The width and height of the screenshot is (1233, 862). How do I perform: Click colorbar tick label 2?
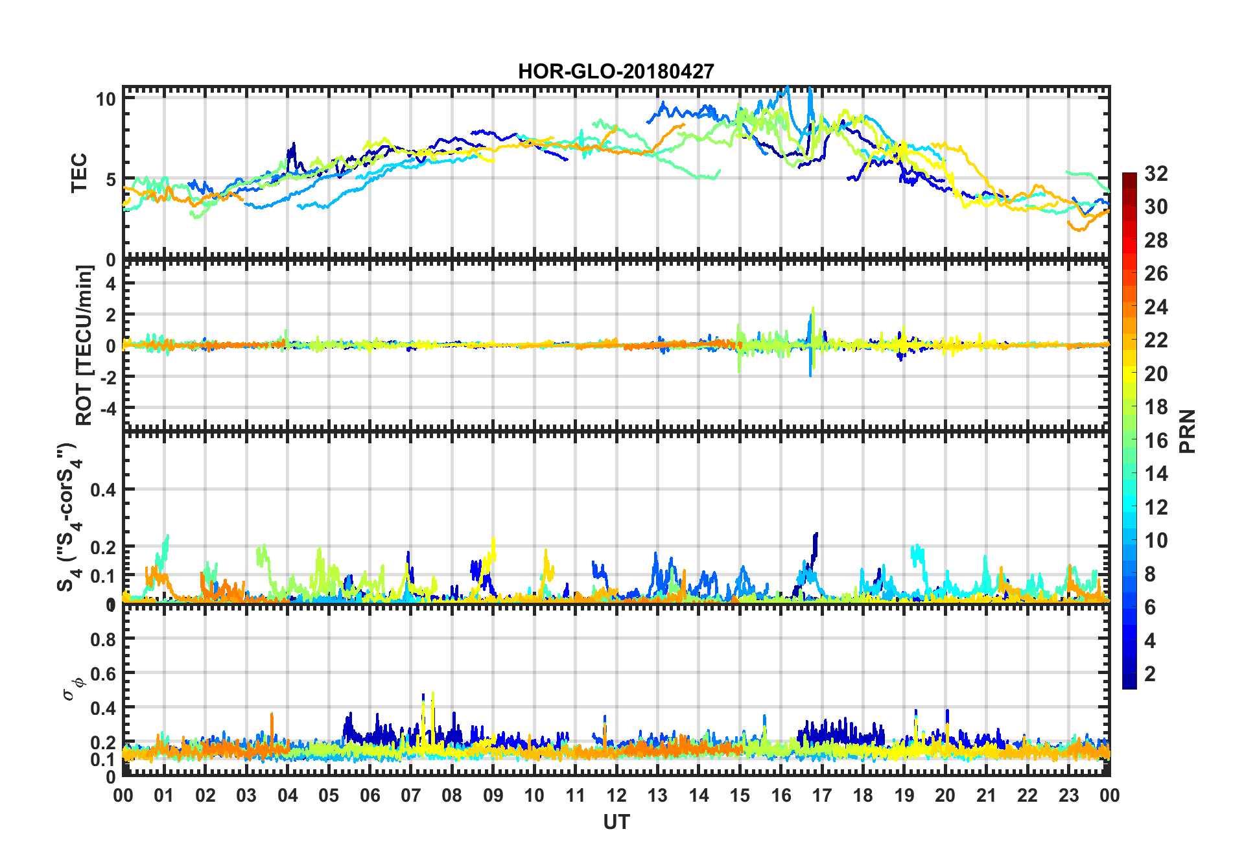1150,673
